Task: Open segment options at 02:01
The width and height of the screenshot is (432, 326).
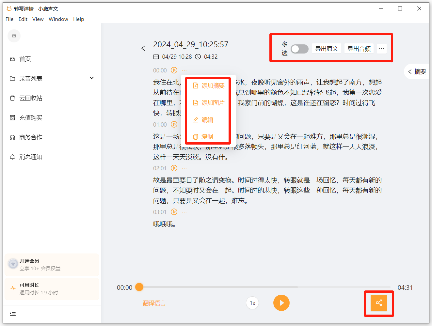Action: coord(184,168)
